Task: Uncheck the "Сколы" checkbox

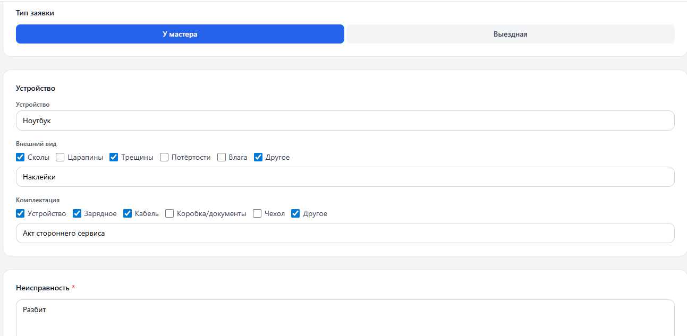Action: pyautogui.click(x=21, y=157)
